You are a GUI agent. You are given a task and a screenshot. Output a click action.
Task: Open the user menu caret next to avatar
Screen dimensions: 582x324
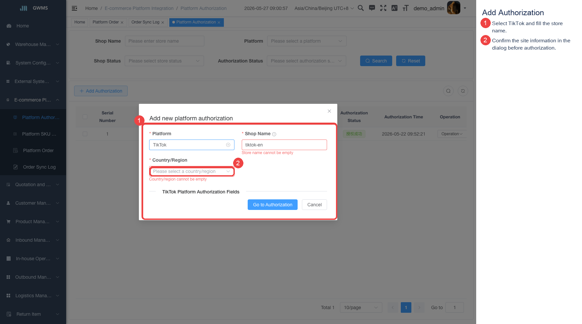pos(465,8)
